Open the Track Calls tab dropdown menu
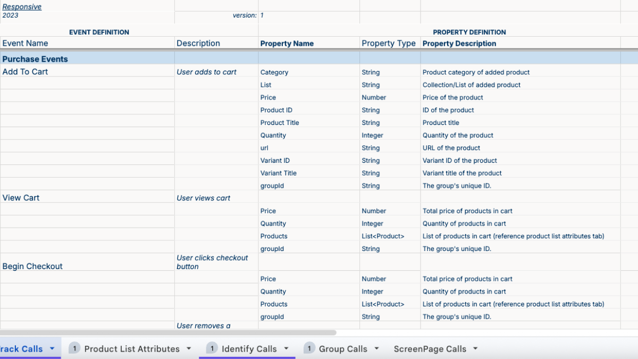The image size is (638, 359). [52, 348]
